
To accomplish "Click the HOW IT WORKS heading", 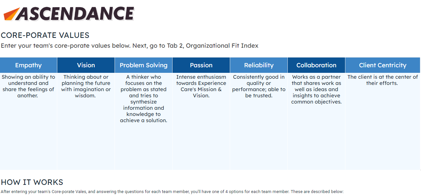I will tap(32, 182).
